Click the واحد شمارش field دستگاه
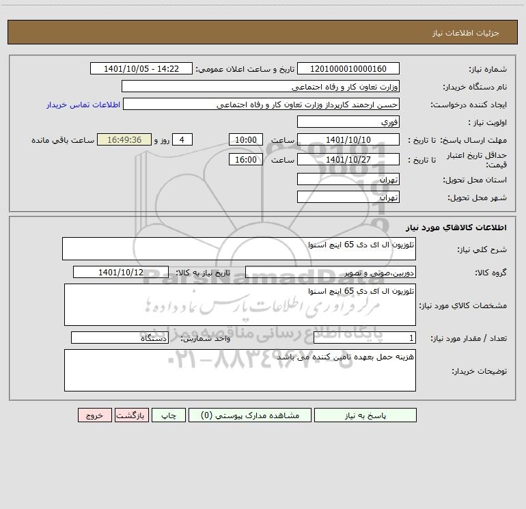The height and width of the screenshot is (509, 526). click(x=120, y=338)
